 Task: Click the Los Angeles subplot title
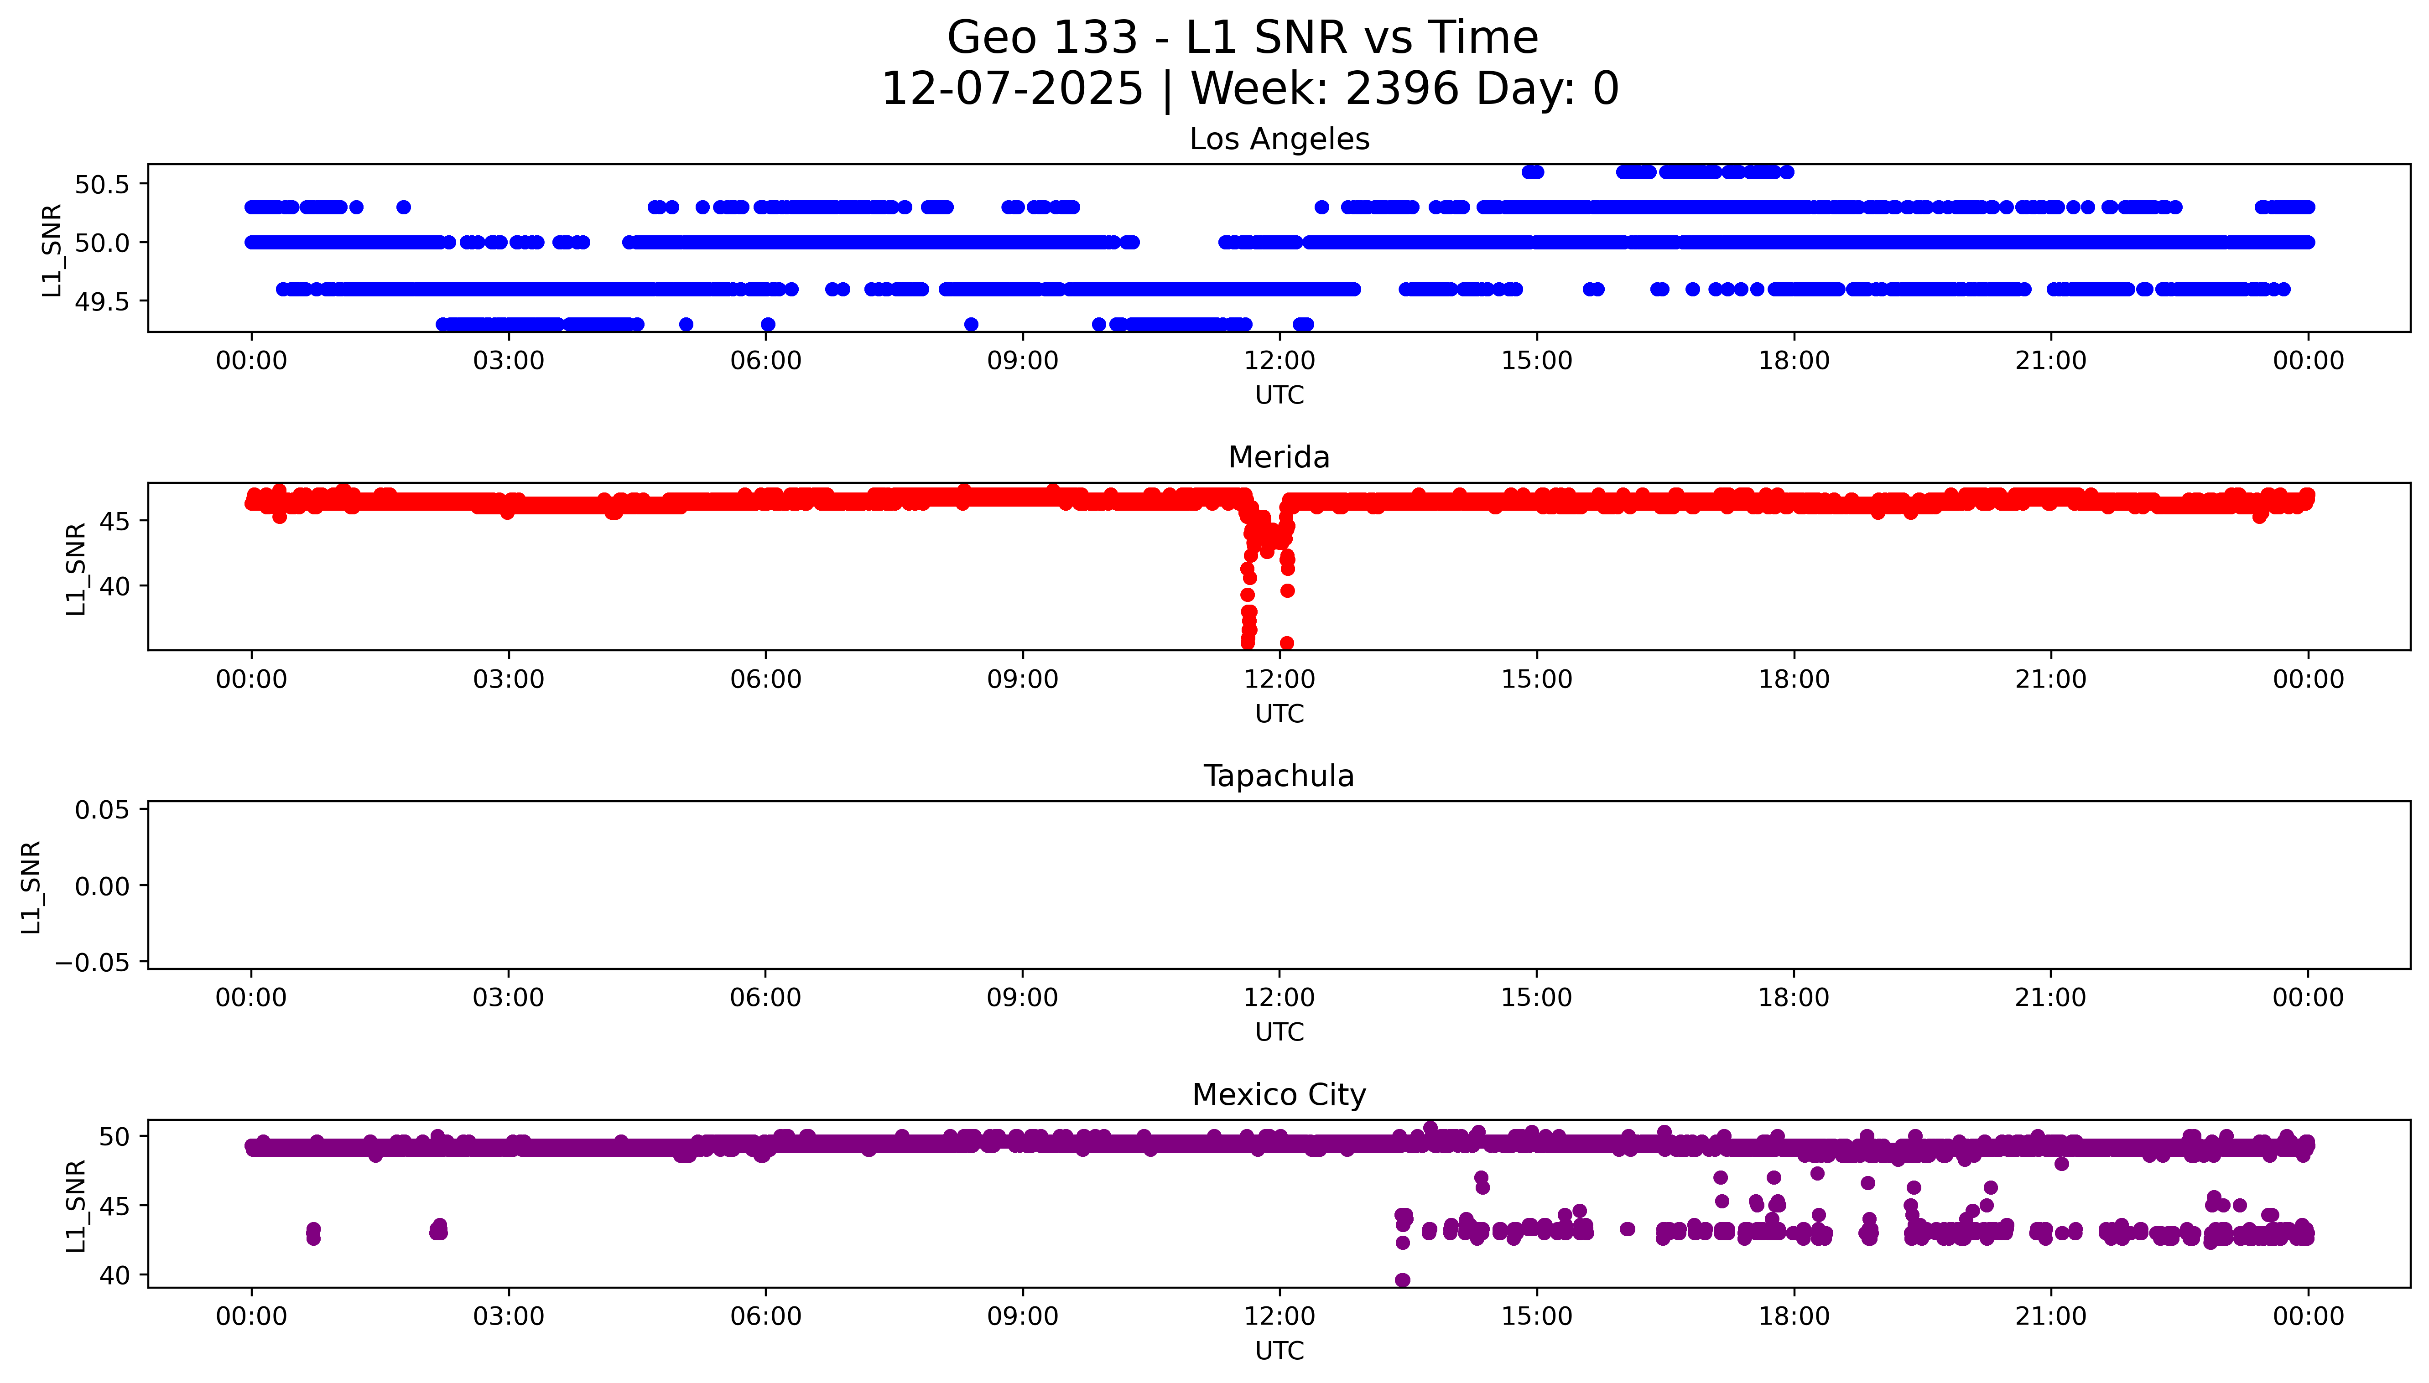1279,140
